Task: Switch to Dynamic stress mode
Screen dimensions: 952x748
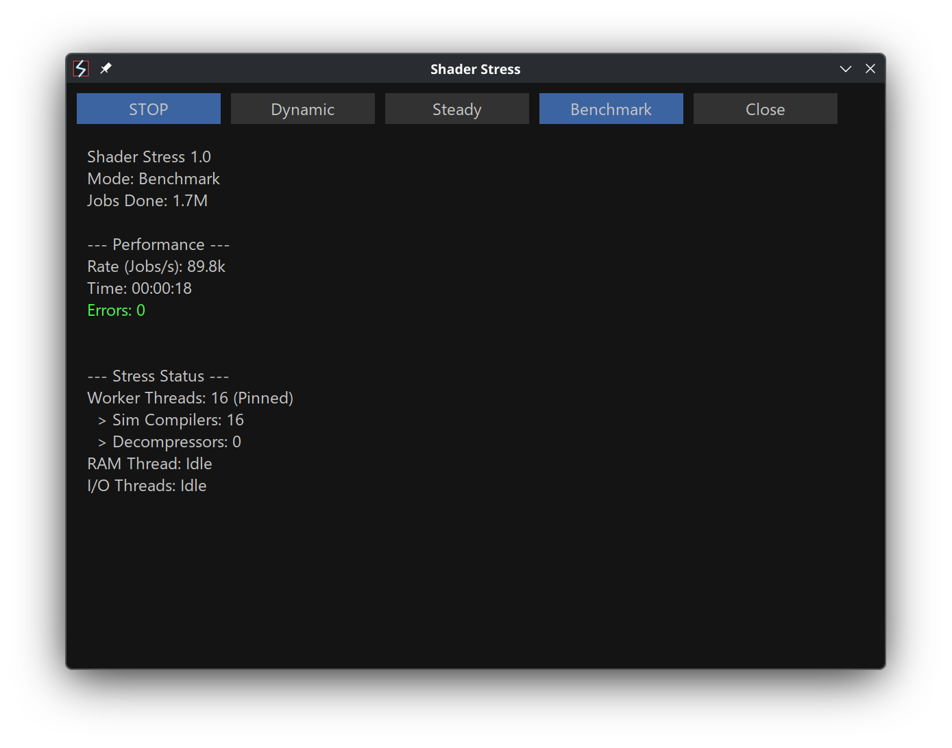Action: (x=302, y=109)
